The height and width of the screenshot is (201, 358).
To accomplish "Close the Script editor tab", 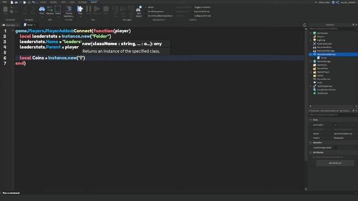I will pos(35,25).
